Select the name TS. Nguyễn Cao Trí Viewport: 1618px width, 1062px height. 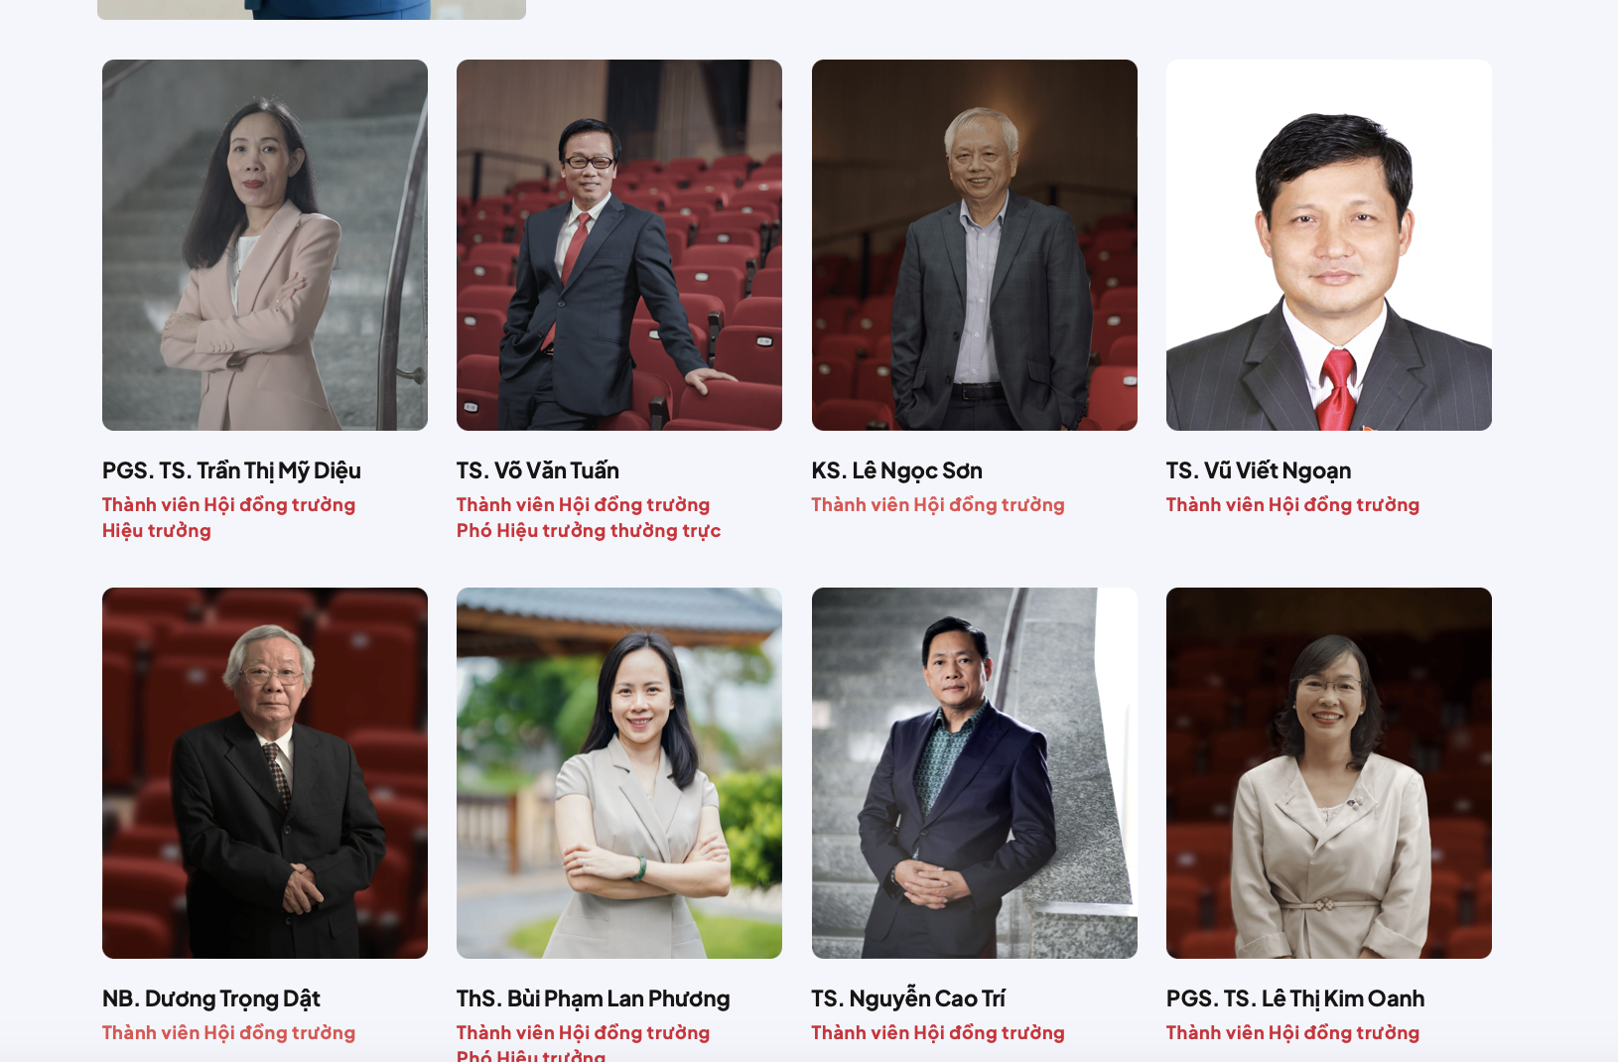click(x=908, y=998)
